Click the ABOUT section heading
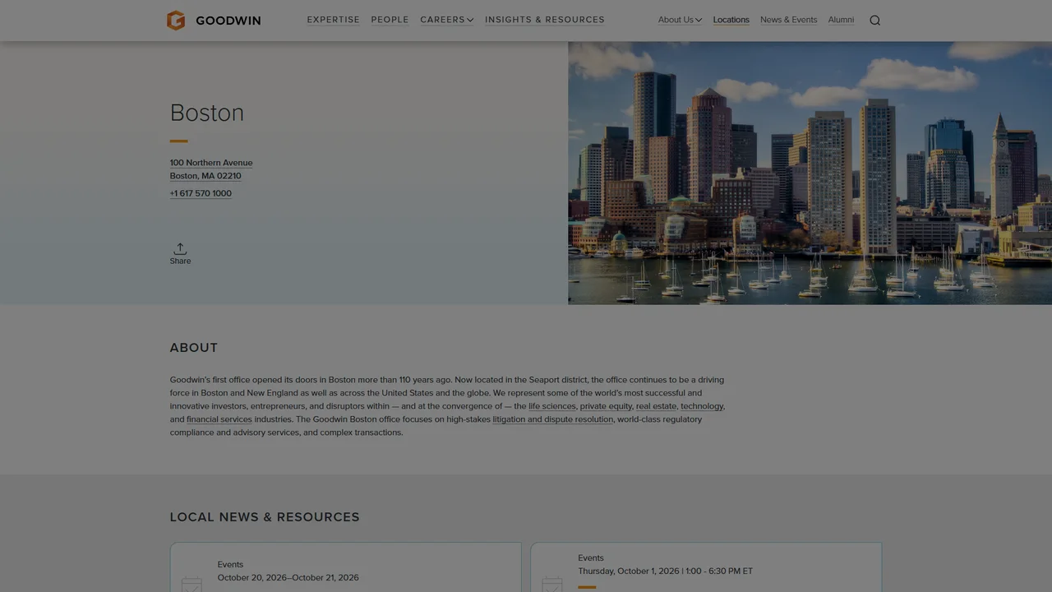 (x=194, y=348)
